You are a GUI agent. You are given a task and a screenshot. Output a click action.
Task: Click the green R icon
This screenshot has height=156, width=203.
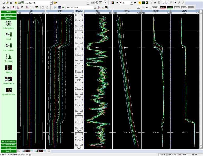[x=143, y=3]
